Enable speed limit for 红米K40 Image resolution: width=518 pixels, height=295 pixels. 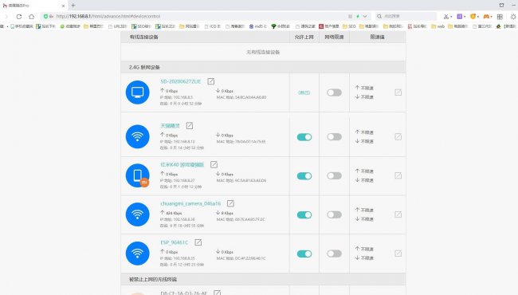tap(335, 175)
